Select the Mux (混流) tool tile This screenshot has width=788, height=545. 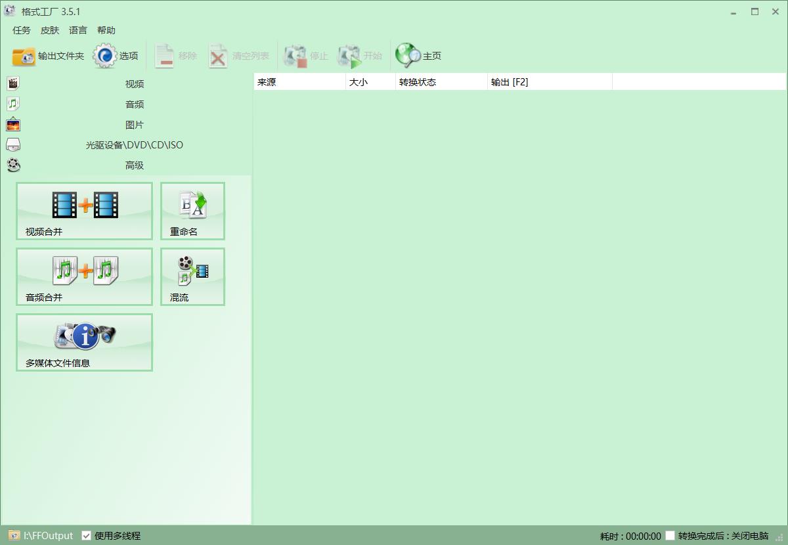(192, 276)
